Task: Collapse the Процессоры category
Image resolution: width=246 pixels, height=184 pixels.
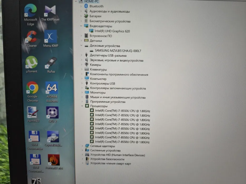Action: pos(82,106)
